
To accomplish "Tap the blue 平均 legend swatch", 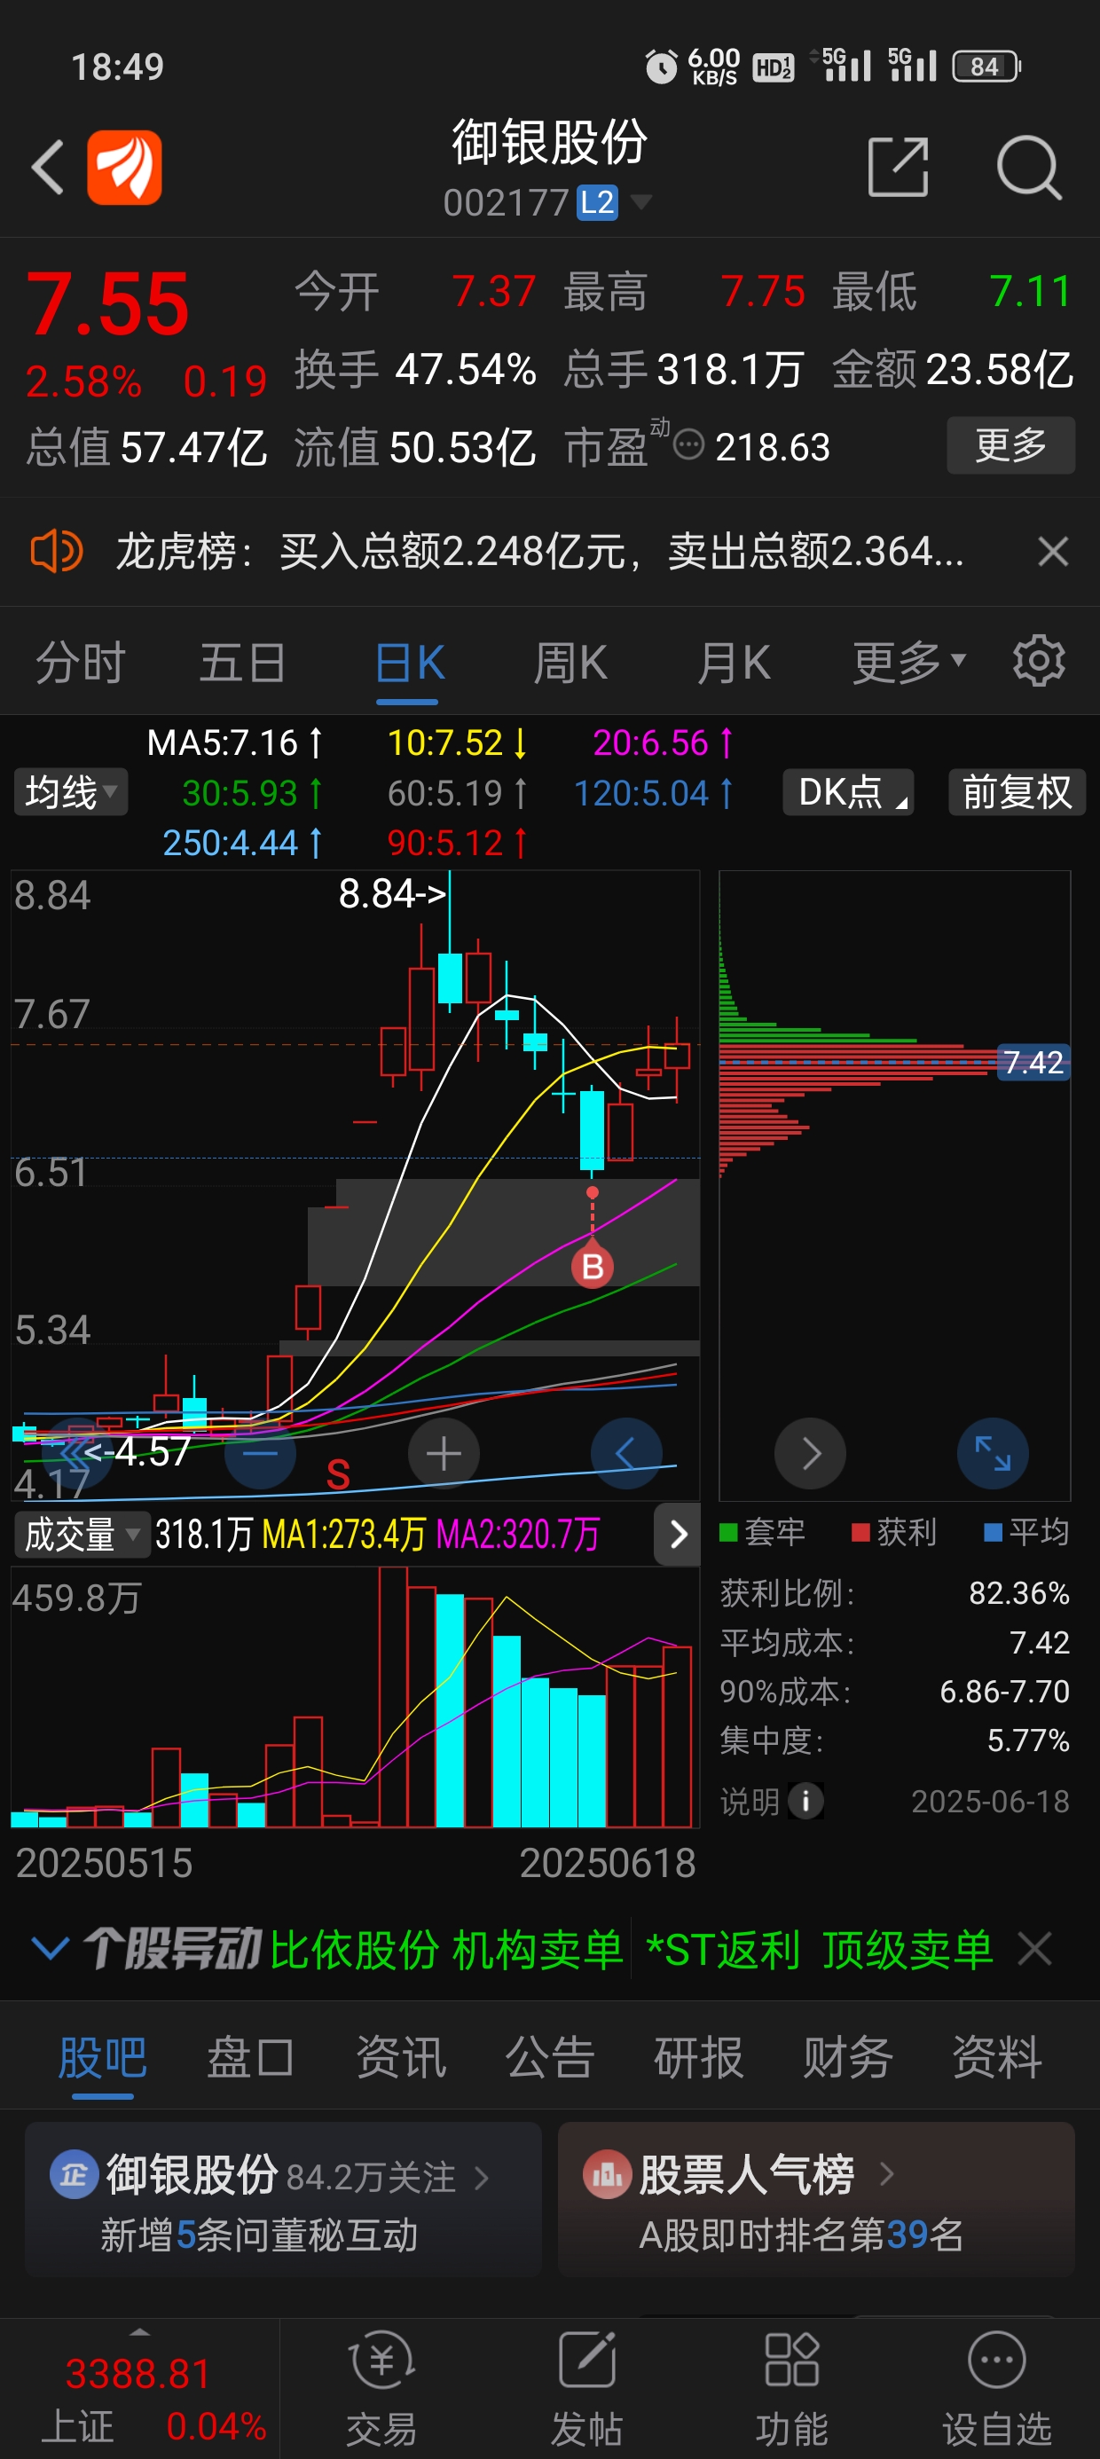I will (x=993, y=1533).
